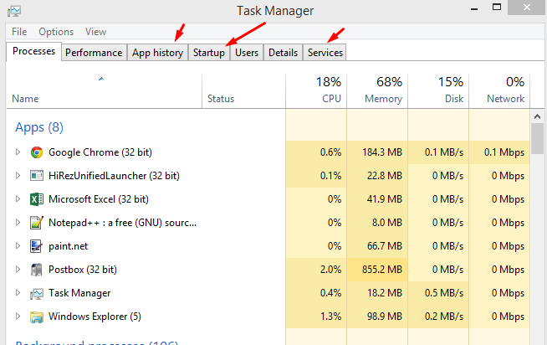Click the 0.2 MB/s disk value

(x=444, y=317)
